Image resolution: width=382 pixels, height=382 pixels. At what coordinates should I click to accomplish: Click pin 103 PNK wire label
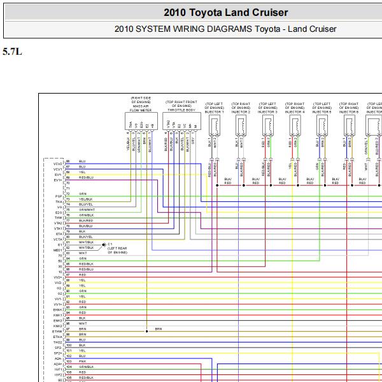(82, 362)
